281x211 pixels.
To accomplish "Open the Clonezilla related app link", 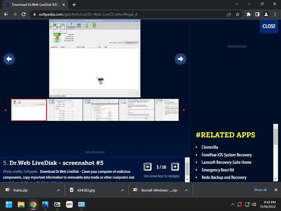I will 210,147.
